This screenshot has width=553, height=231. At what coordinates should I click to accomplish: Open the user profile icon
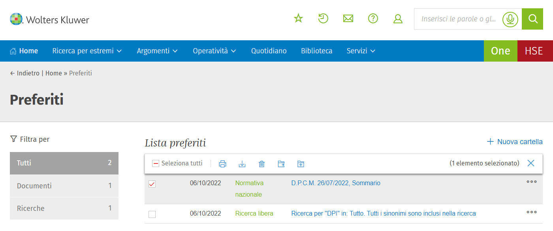[x=398, y=19]
